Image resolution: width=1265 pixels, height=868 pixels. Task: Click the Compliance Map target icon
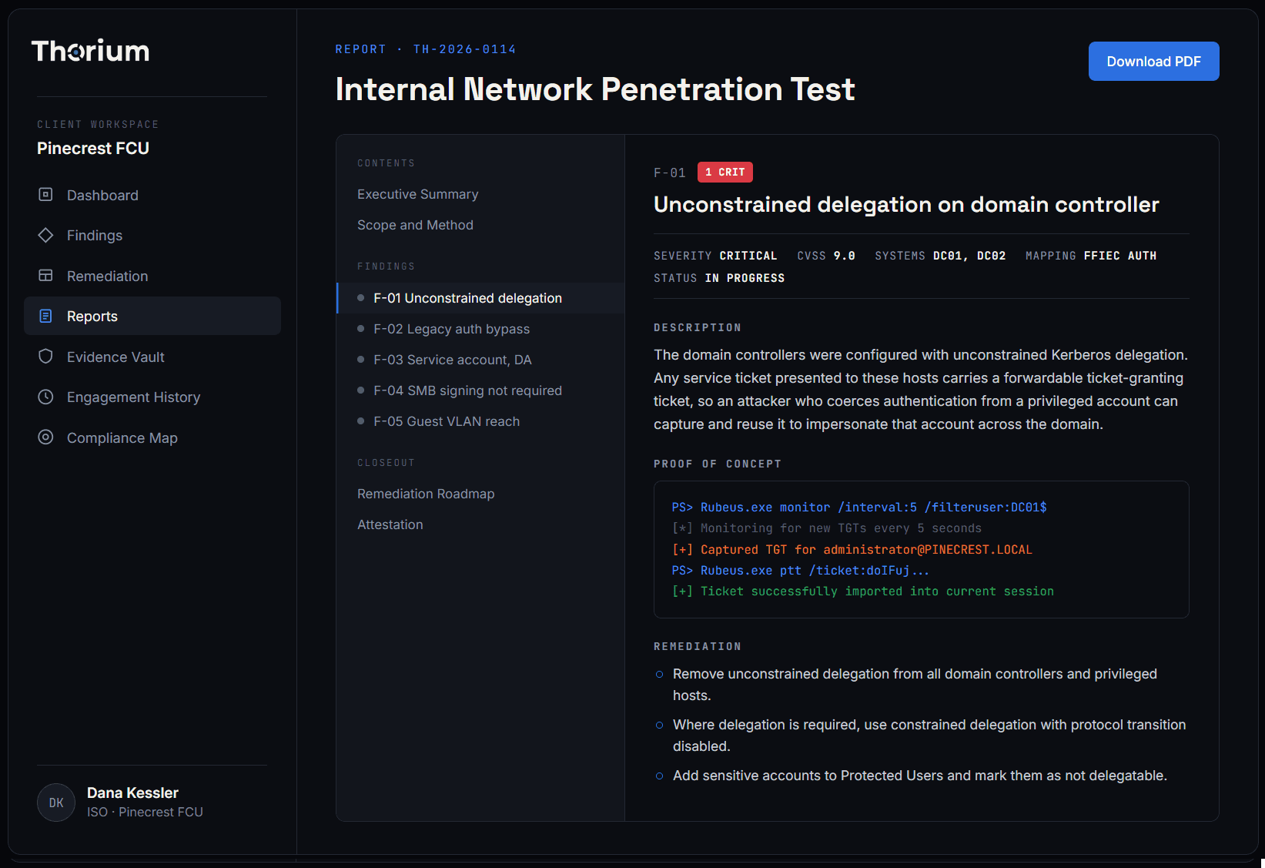45,437
